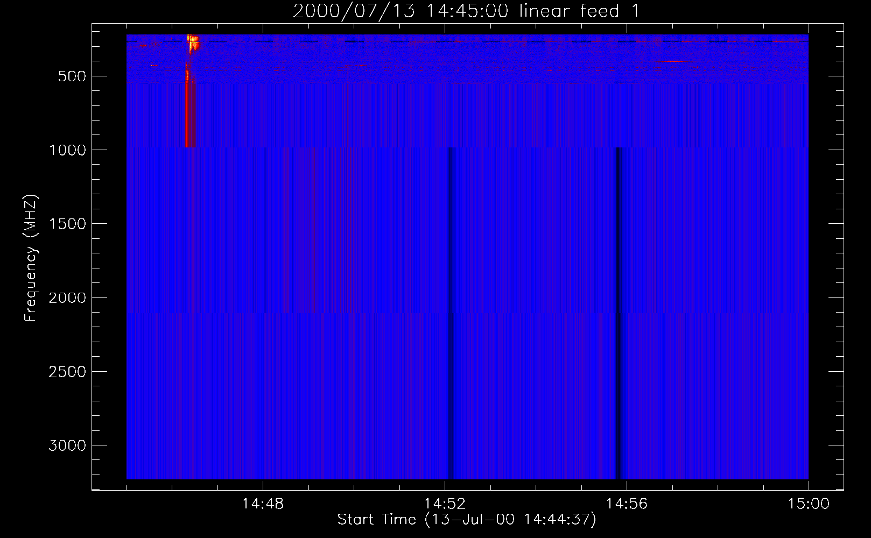Click the 14:56 time tick label
871x538 pixels.
click(x=627, y=504)
